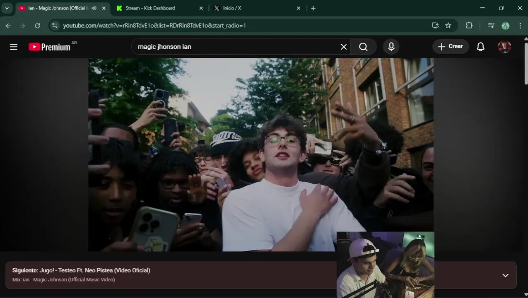The image size is (528, 298).
Task: Restore down the browser window
Action: [501, 8]
